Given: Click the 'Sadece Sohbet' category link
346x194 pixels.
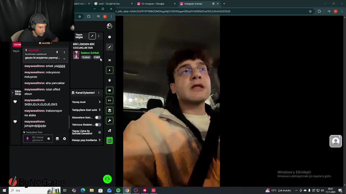Looking at the screenshot, I should (x=90, y=53).
